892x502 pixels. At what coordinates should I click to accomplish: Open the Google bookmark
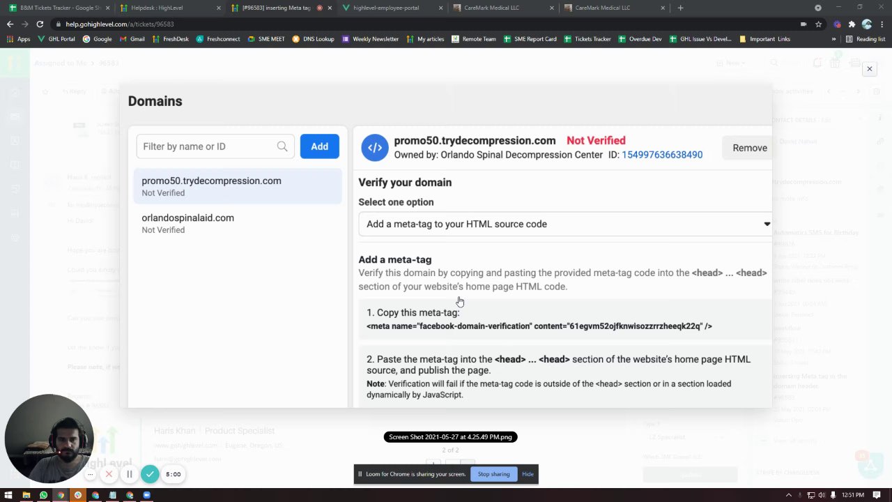(98, 39)
